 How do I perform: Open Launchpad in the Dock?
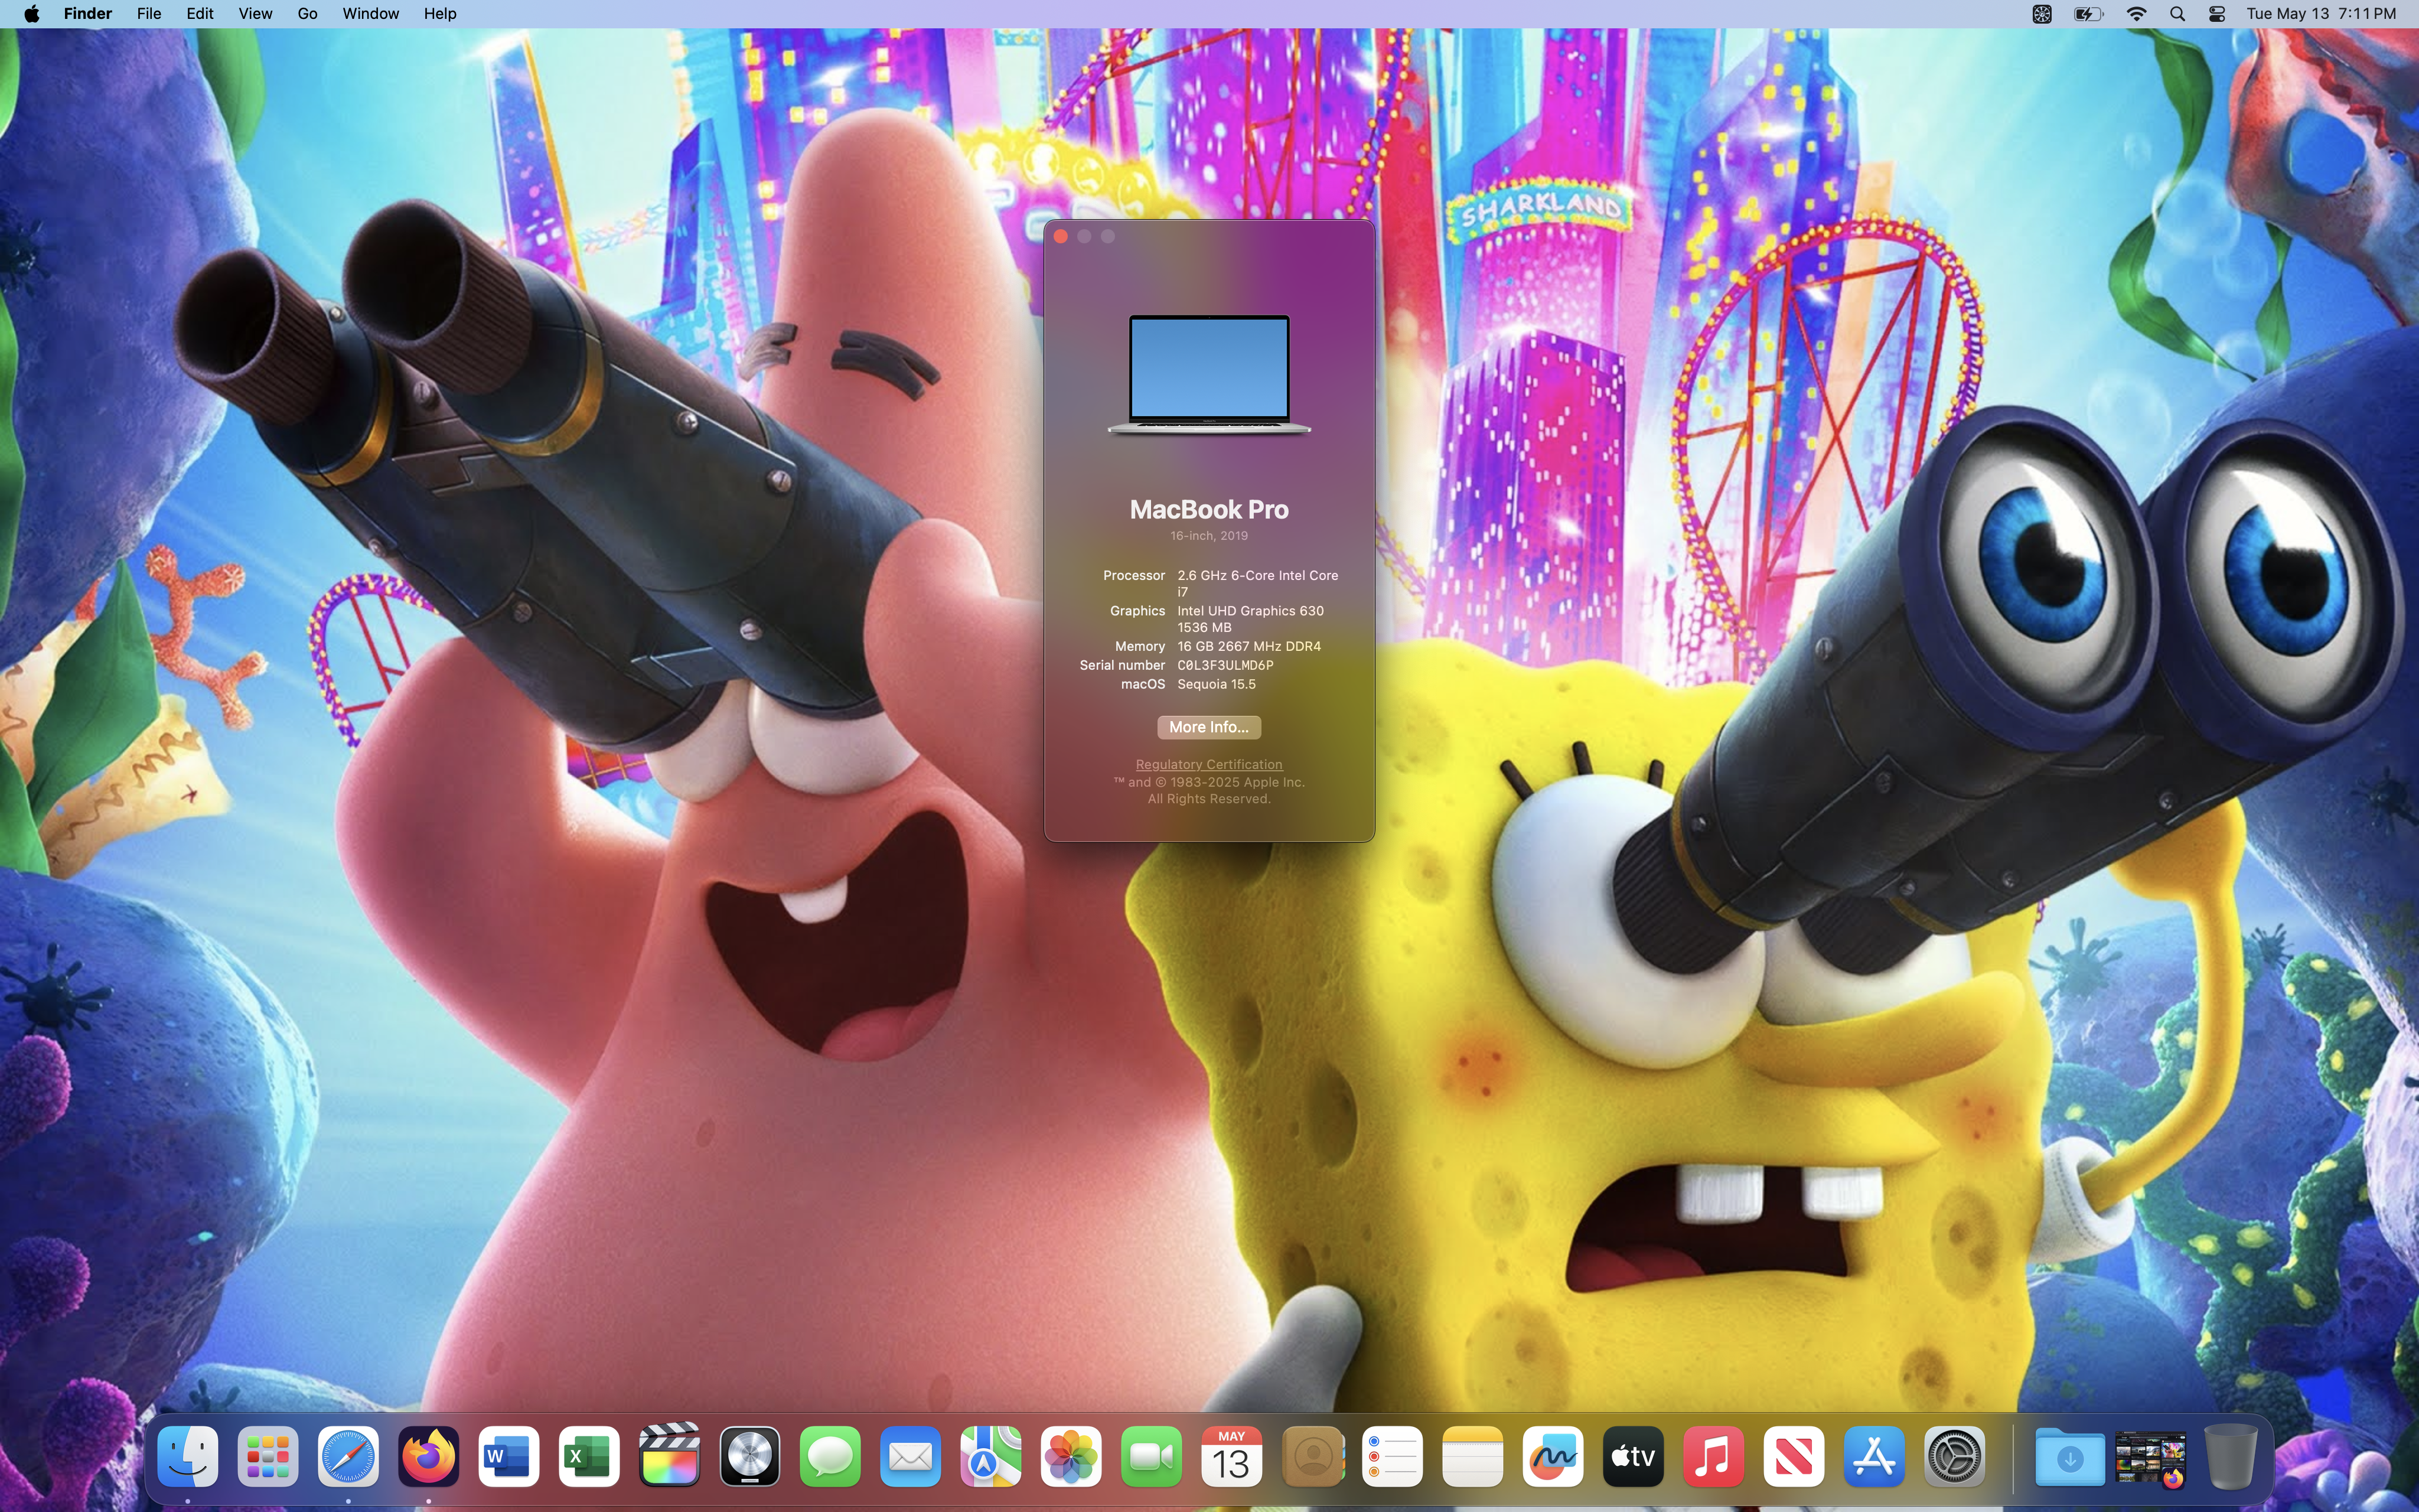click(268, 1457)
